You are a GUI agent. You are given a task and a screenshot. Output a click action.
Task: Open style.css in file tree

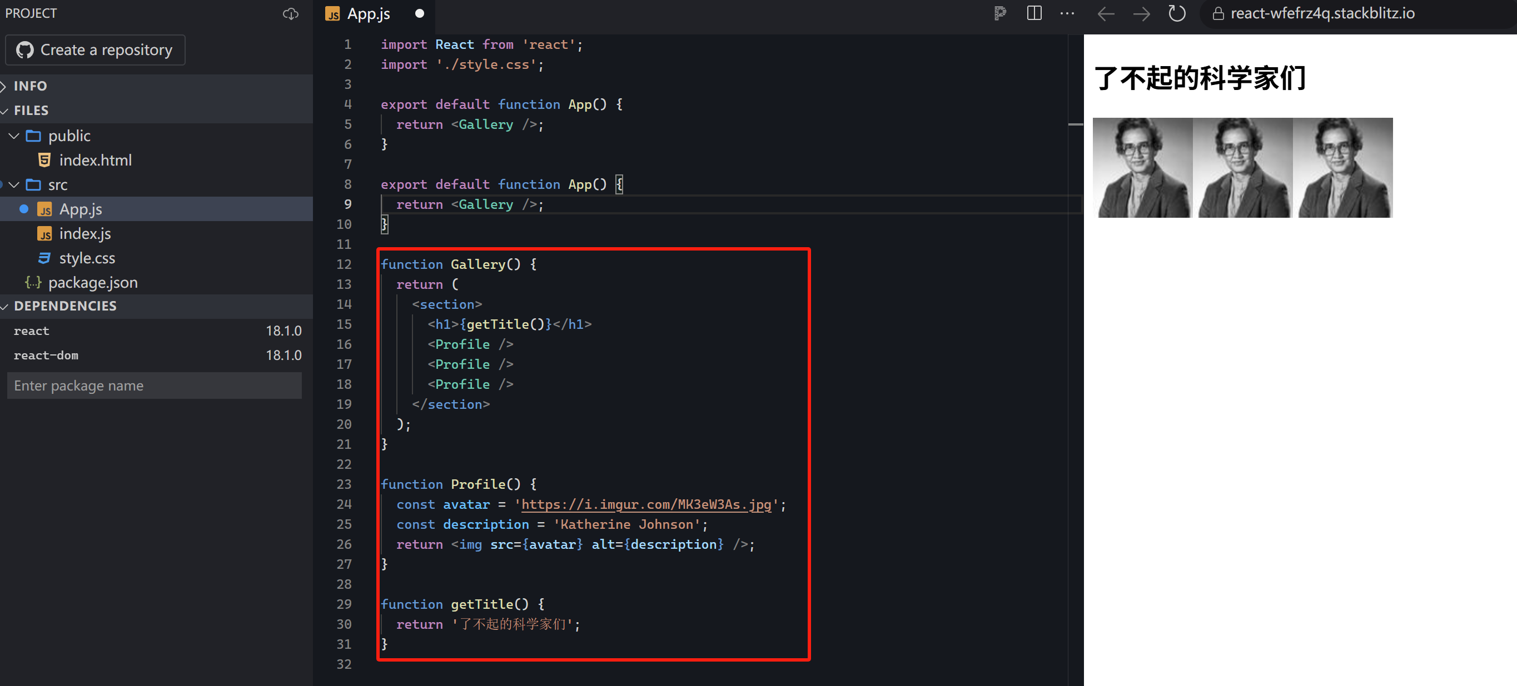(87, 258)
